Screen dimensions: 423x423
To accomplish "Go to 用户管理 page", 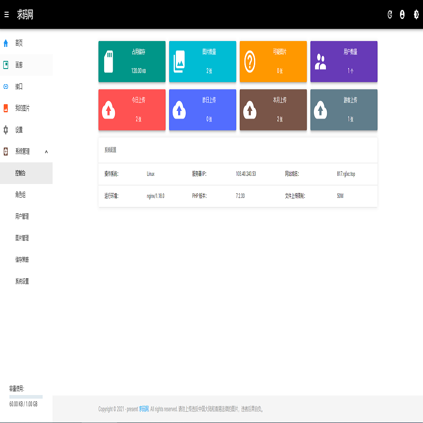I will 22,216.
